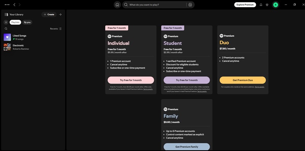Click 'Control content marked as explicit' bullet
The image size is (305, 151).
coord(185,135)
